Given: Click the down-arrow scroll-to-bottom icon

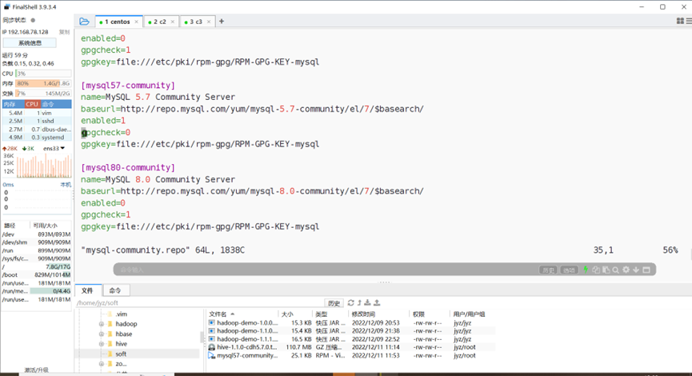Looking at the screenshot, I should (636, 270).
